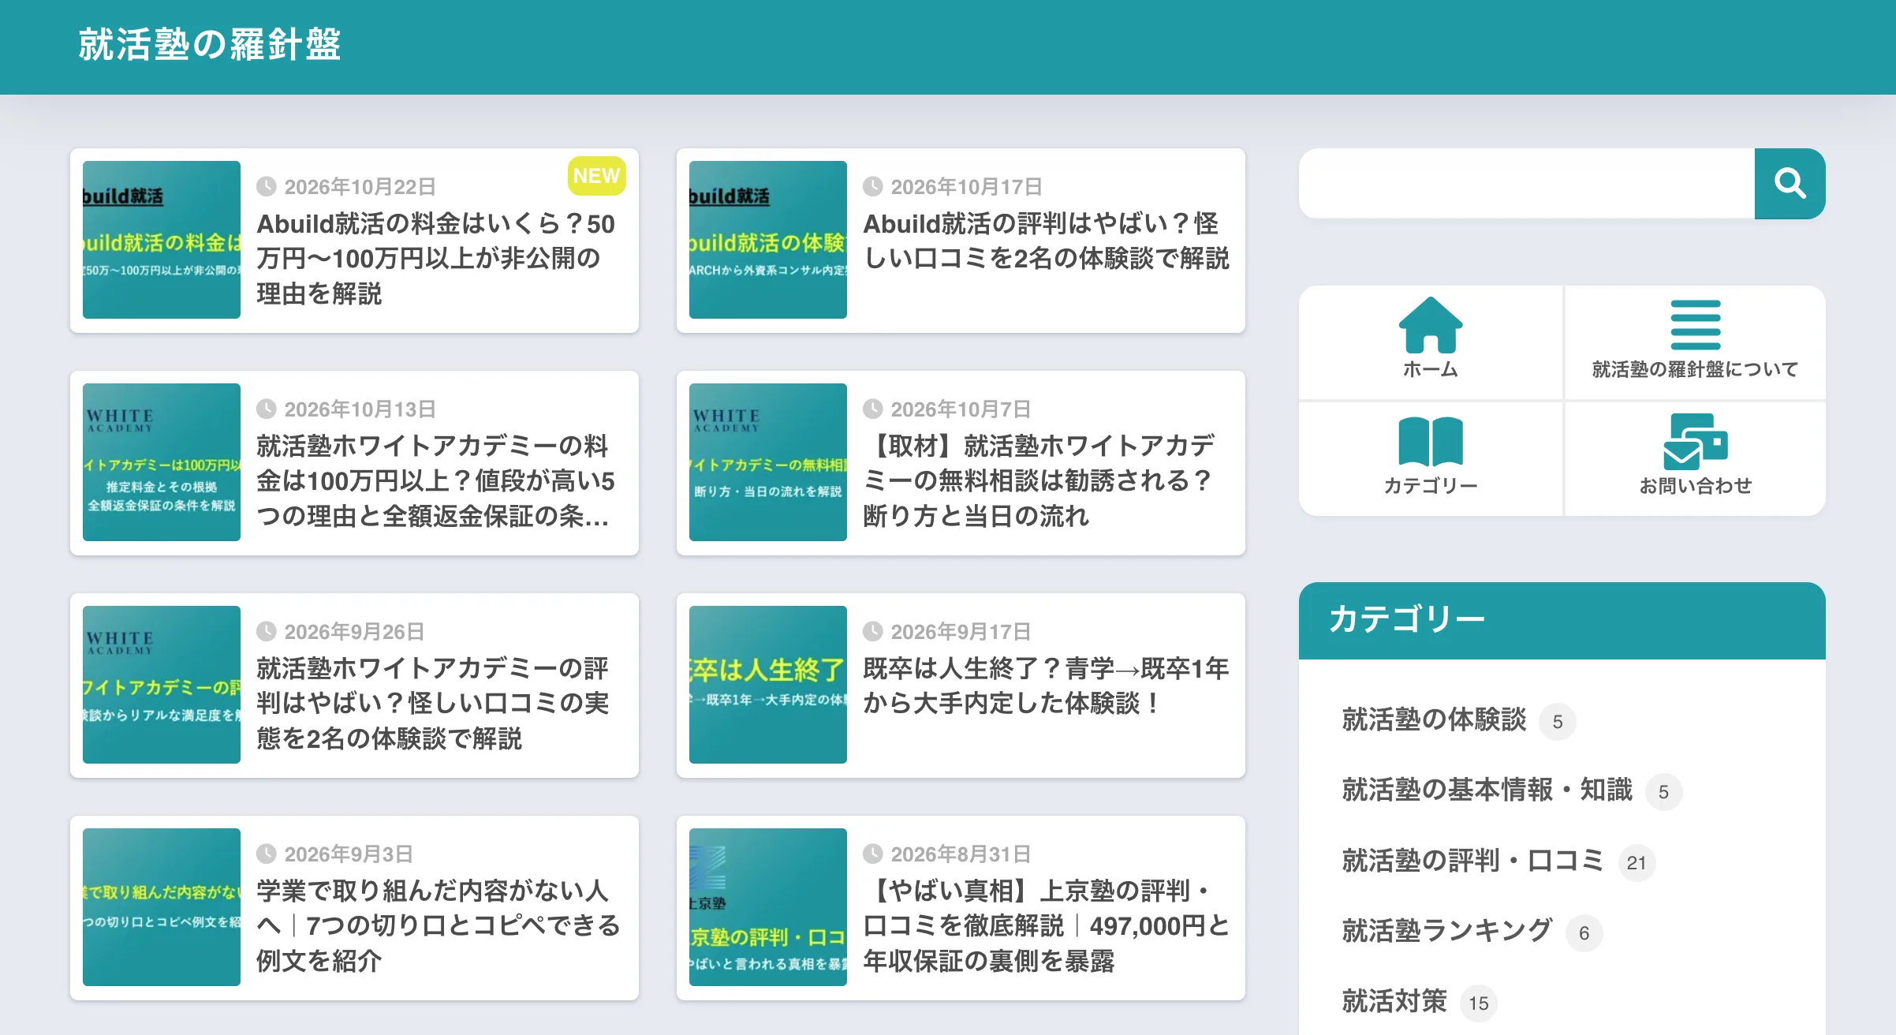Read article 【取材】無料相談は勧誘される？
The height and width of the screenshot is (1035, 1896).
(x=1039, y=481)
